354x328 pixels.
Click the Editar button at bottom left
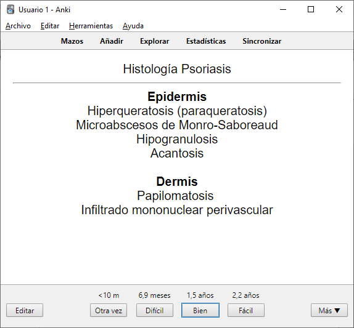click(x=25, y=310)
